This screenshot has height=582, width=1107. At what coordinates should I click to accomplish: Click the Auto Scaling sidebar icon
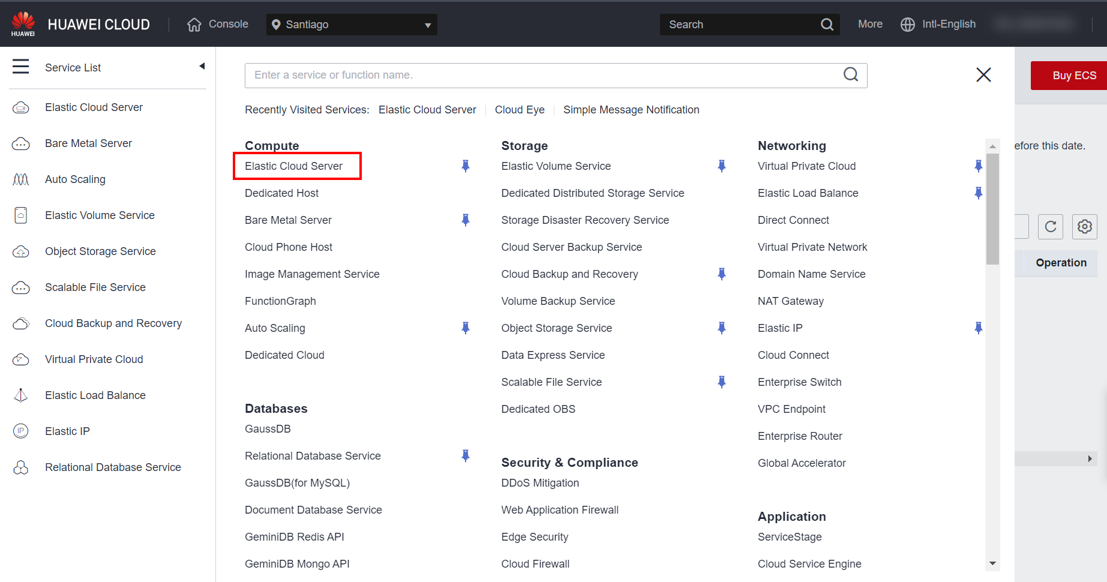pos(21,179)
